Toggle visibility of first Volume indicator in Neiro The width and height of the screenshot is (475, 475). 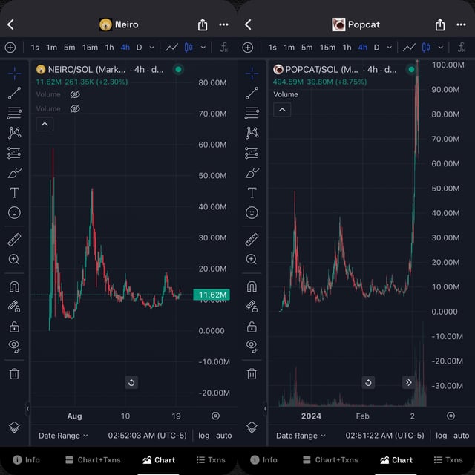tap(74, 95)
